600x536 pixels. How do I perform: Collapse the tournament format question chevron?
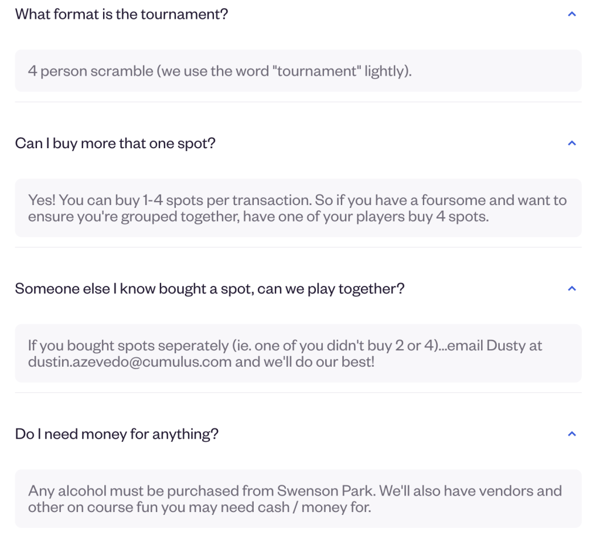tap(572, 14)
